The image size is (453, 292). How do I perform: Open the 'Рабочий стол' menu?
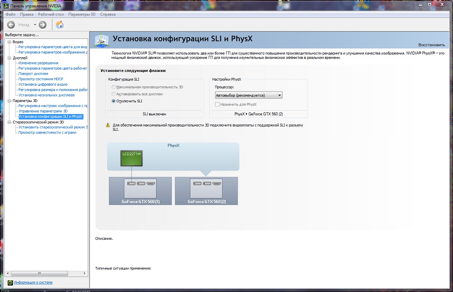coord(51,15)
